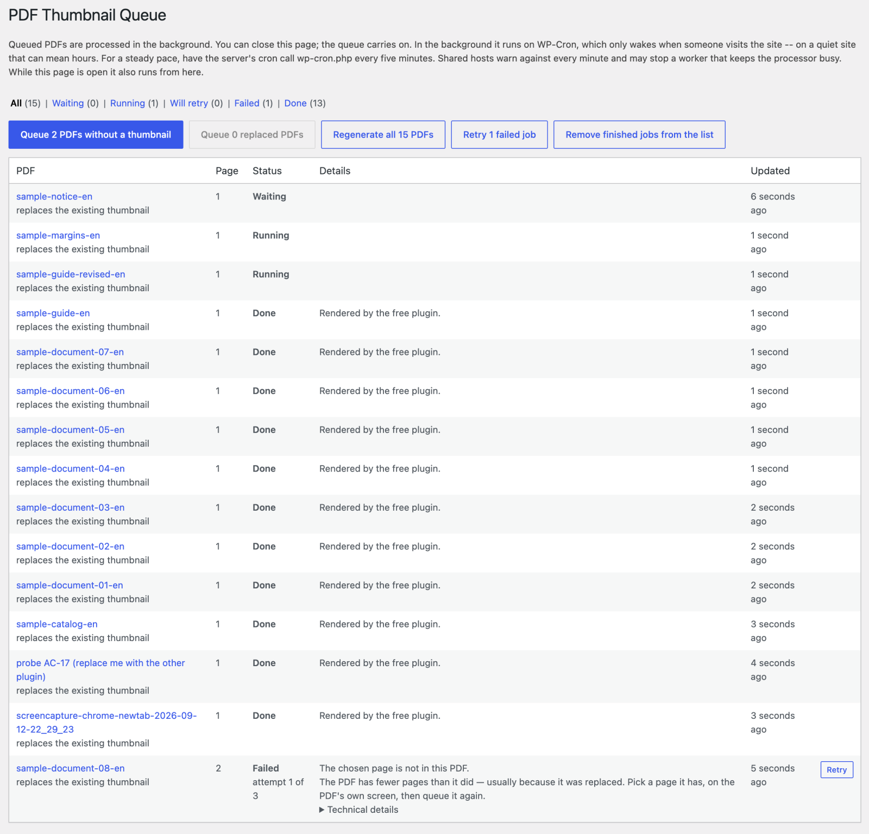The height and width of the screenshot is (834, 869).
Task: Open screencapture-chrome-newtab PDF link
Action: (x=106, y=723)
